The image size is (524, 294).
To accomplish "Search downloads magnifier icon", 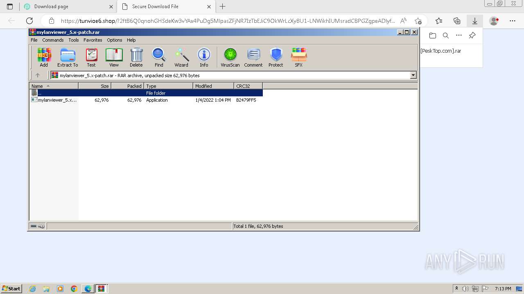I will pyautogui.click(x=446, y=36).
